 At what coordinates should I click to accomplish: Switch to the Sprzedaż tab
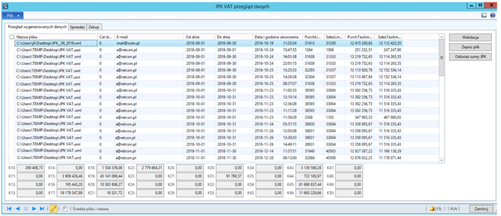77,27
